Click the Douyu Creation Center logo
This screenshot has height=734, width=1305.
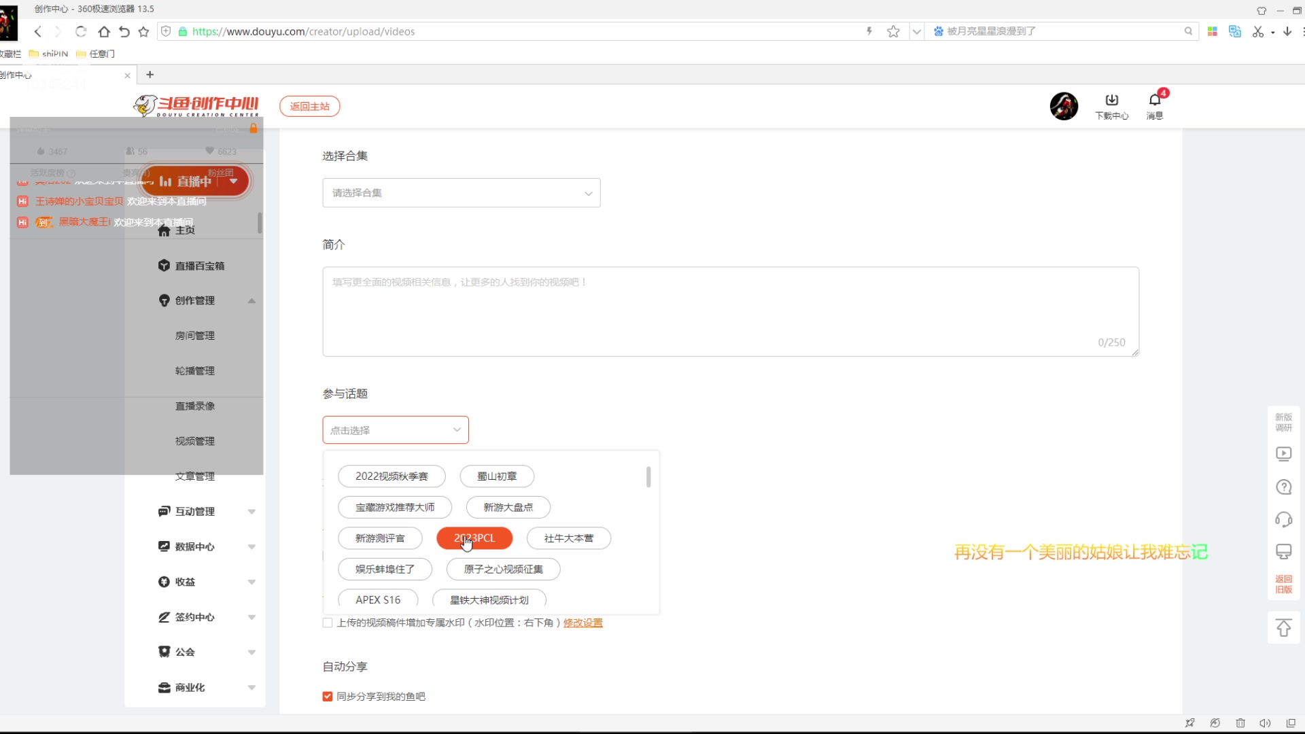pyautogui.click(x=196, y=106)
